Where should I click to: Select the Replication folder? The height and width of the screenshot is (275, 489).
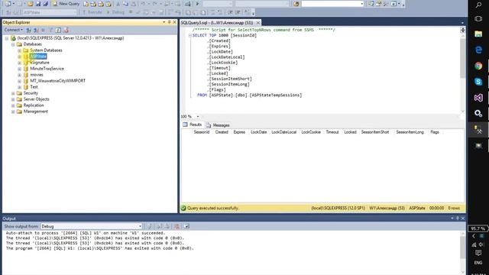(34, 105)
